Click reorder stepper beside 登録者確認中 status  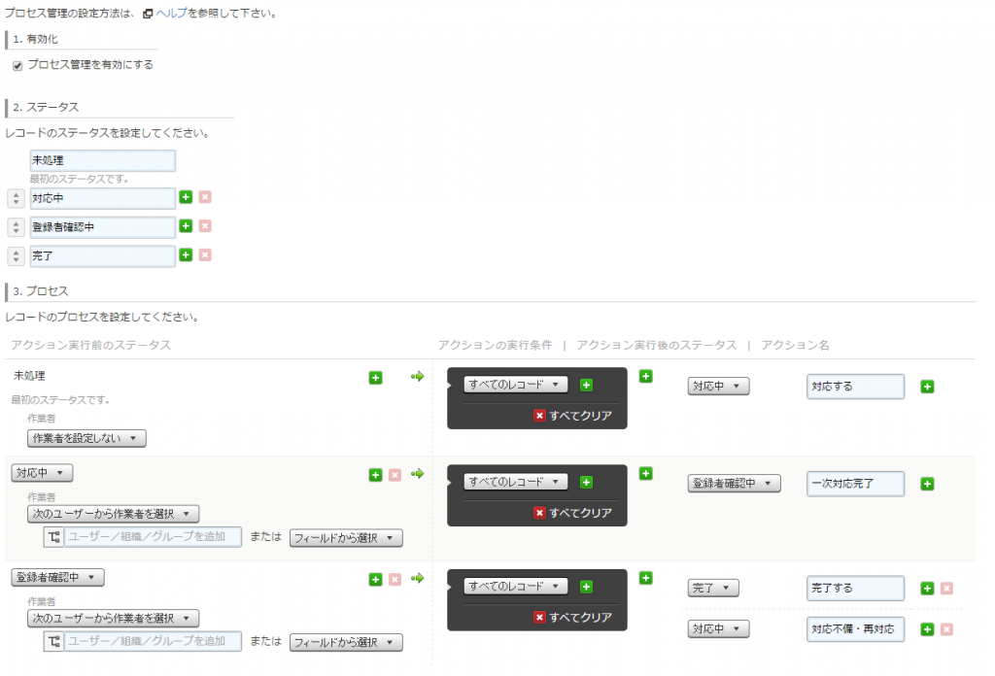(16, 227)
